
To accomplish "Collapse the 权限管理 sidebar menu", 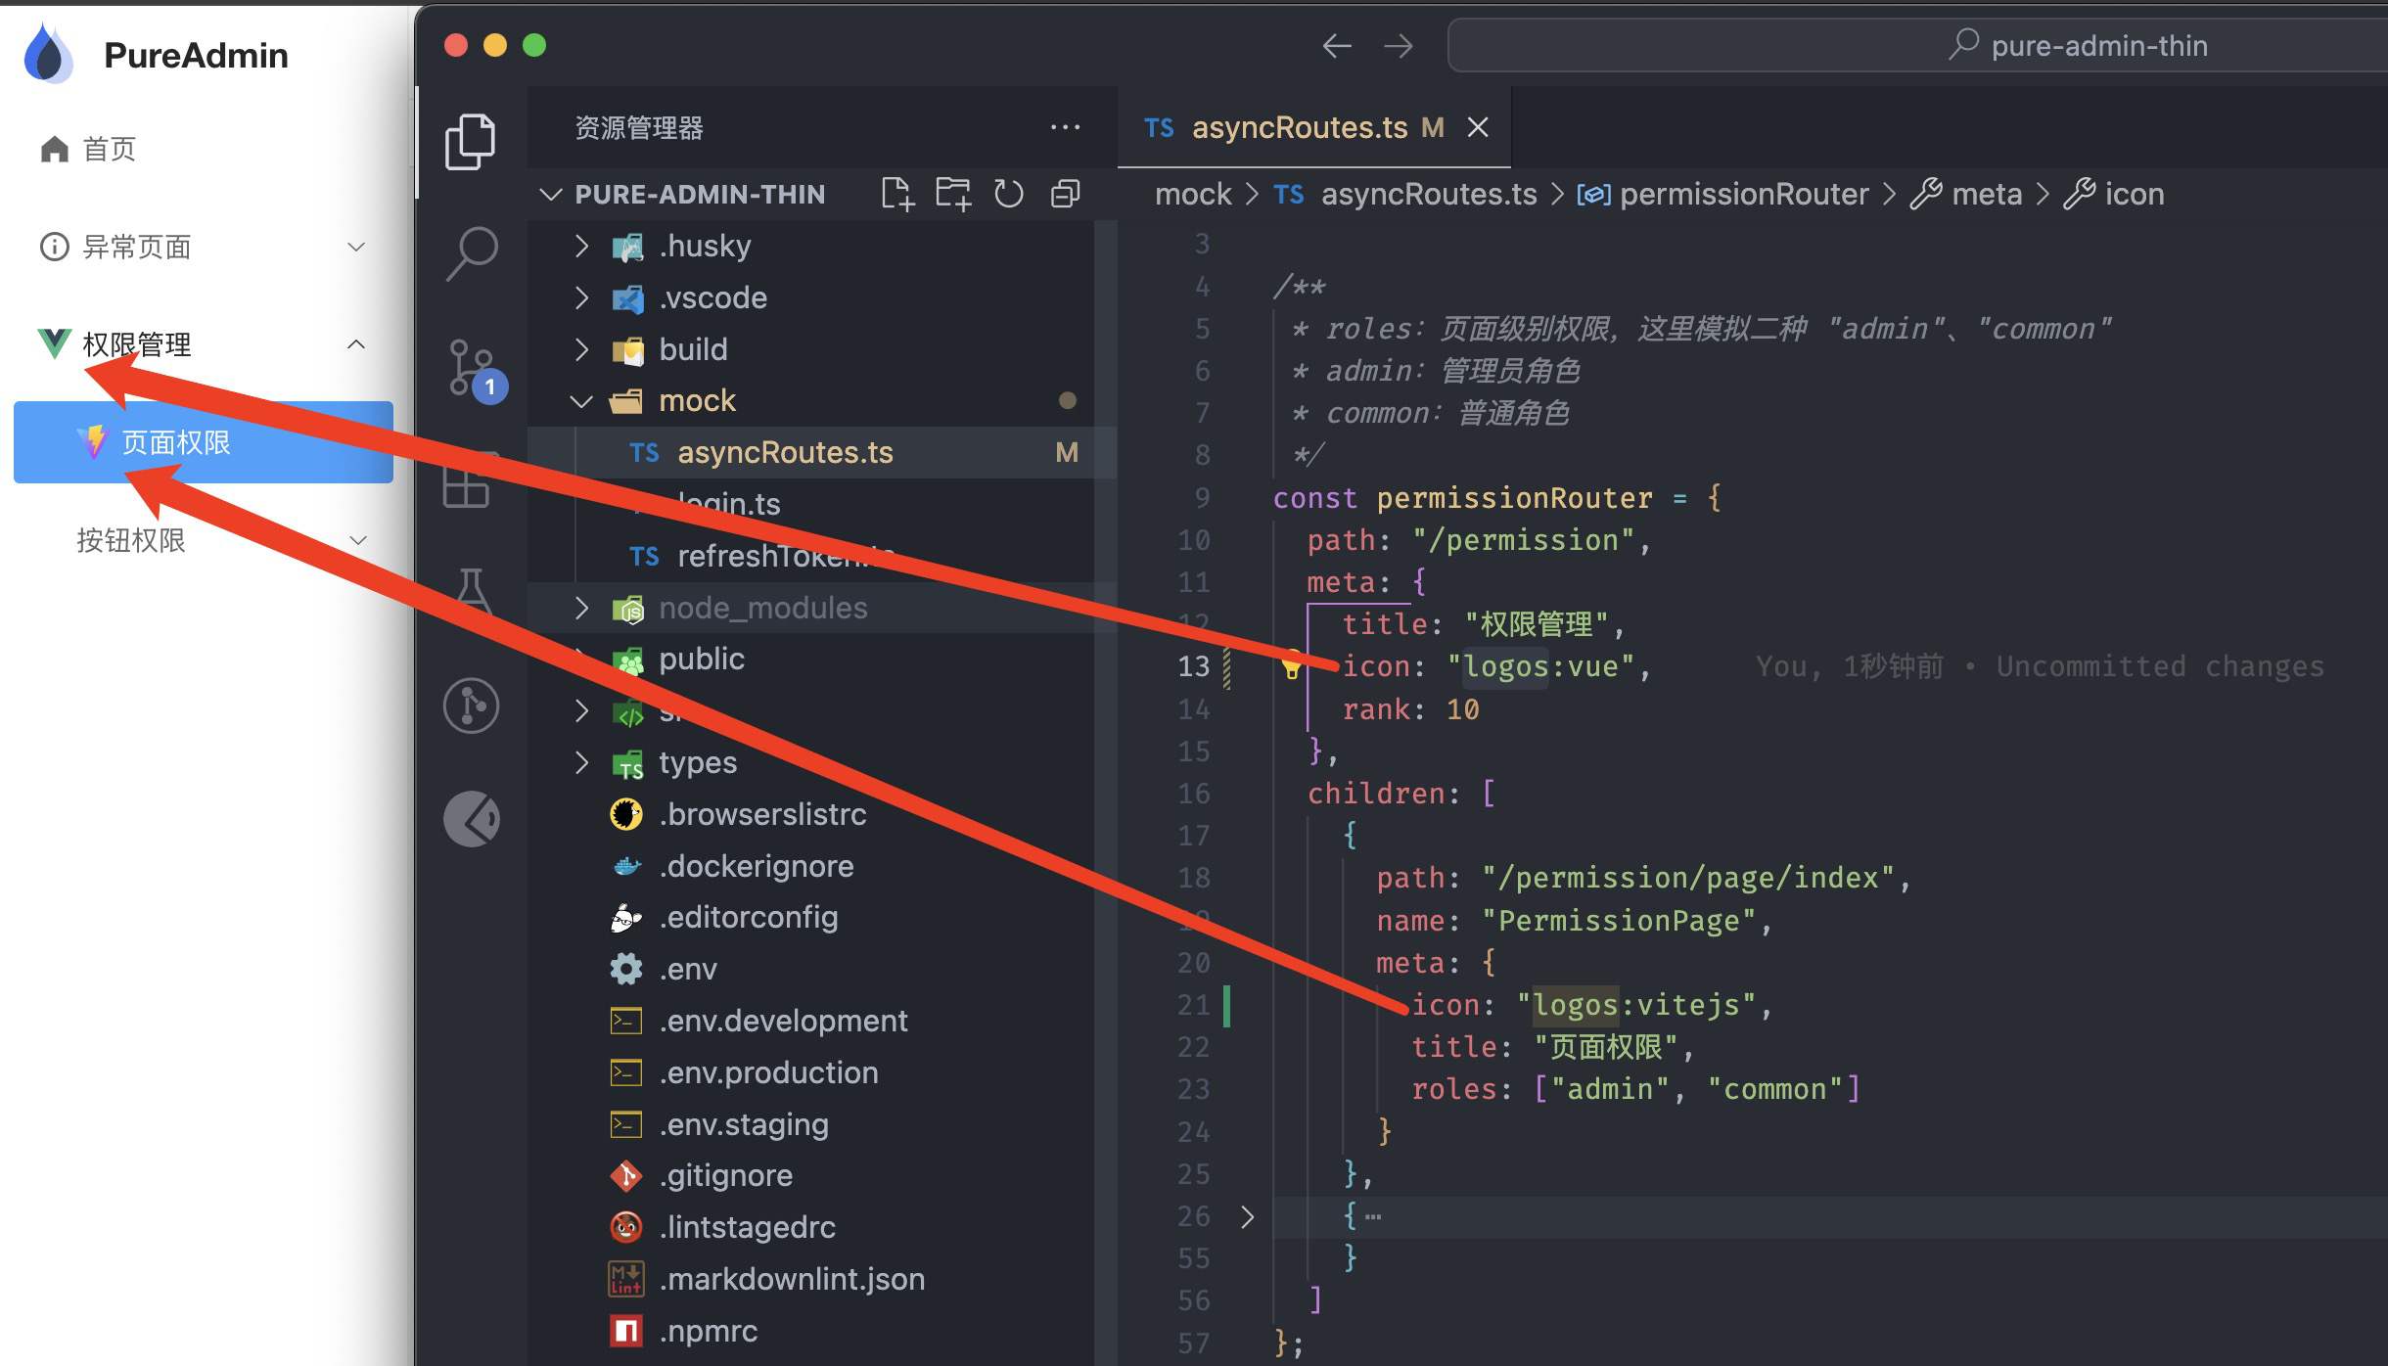I will tap(356, 344).
